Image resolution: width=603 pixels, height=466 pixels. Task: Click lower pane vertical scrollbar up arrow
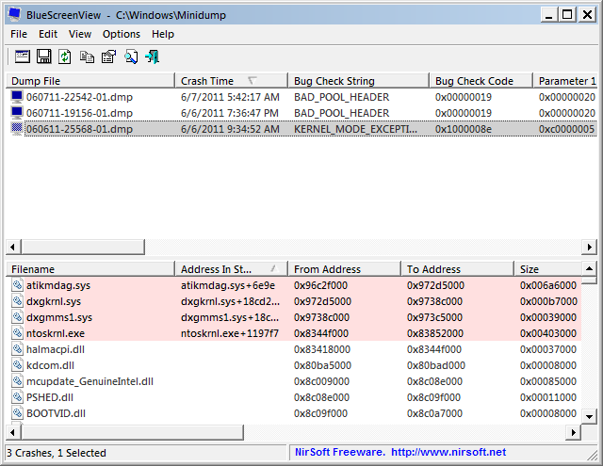click(x=590, y=268)
